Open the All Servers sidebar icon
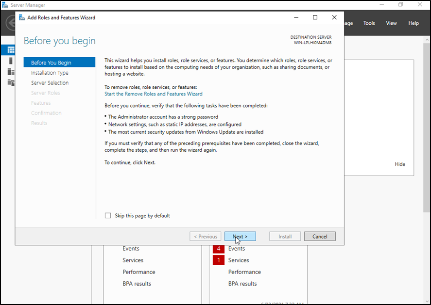This screenshot has width=431, height=305. click(x=11, y=72)
